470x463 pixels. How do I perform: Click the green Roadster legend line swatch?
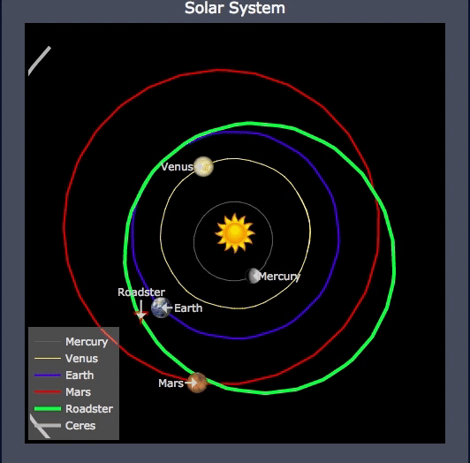tap(48, 409)
